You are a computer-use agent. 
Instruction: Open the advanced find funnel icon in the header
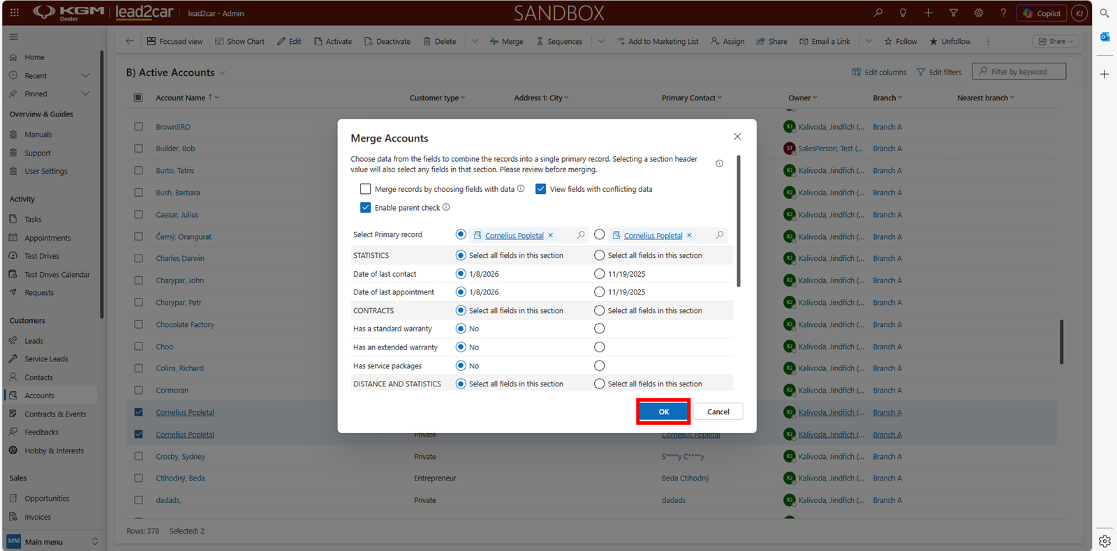[953, 13]
